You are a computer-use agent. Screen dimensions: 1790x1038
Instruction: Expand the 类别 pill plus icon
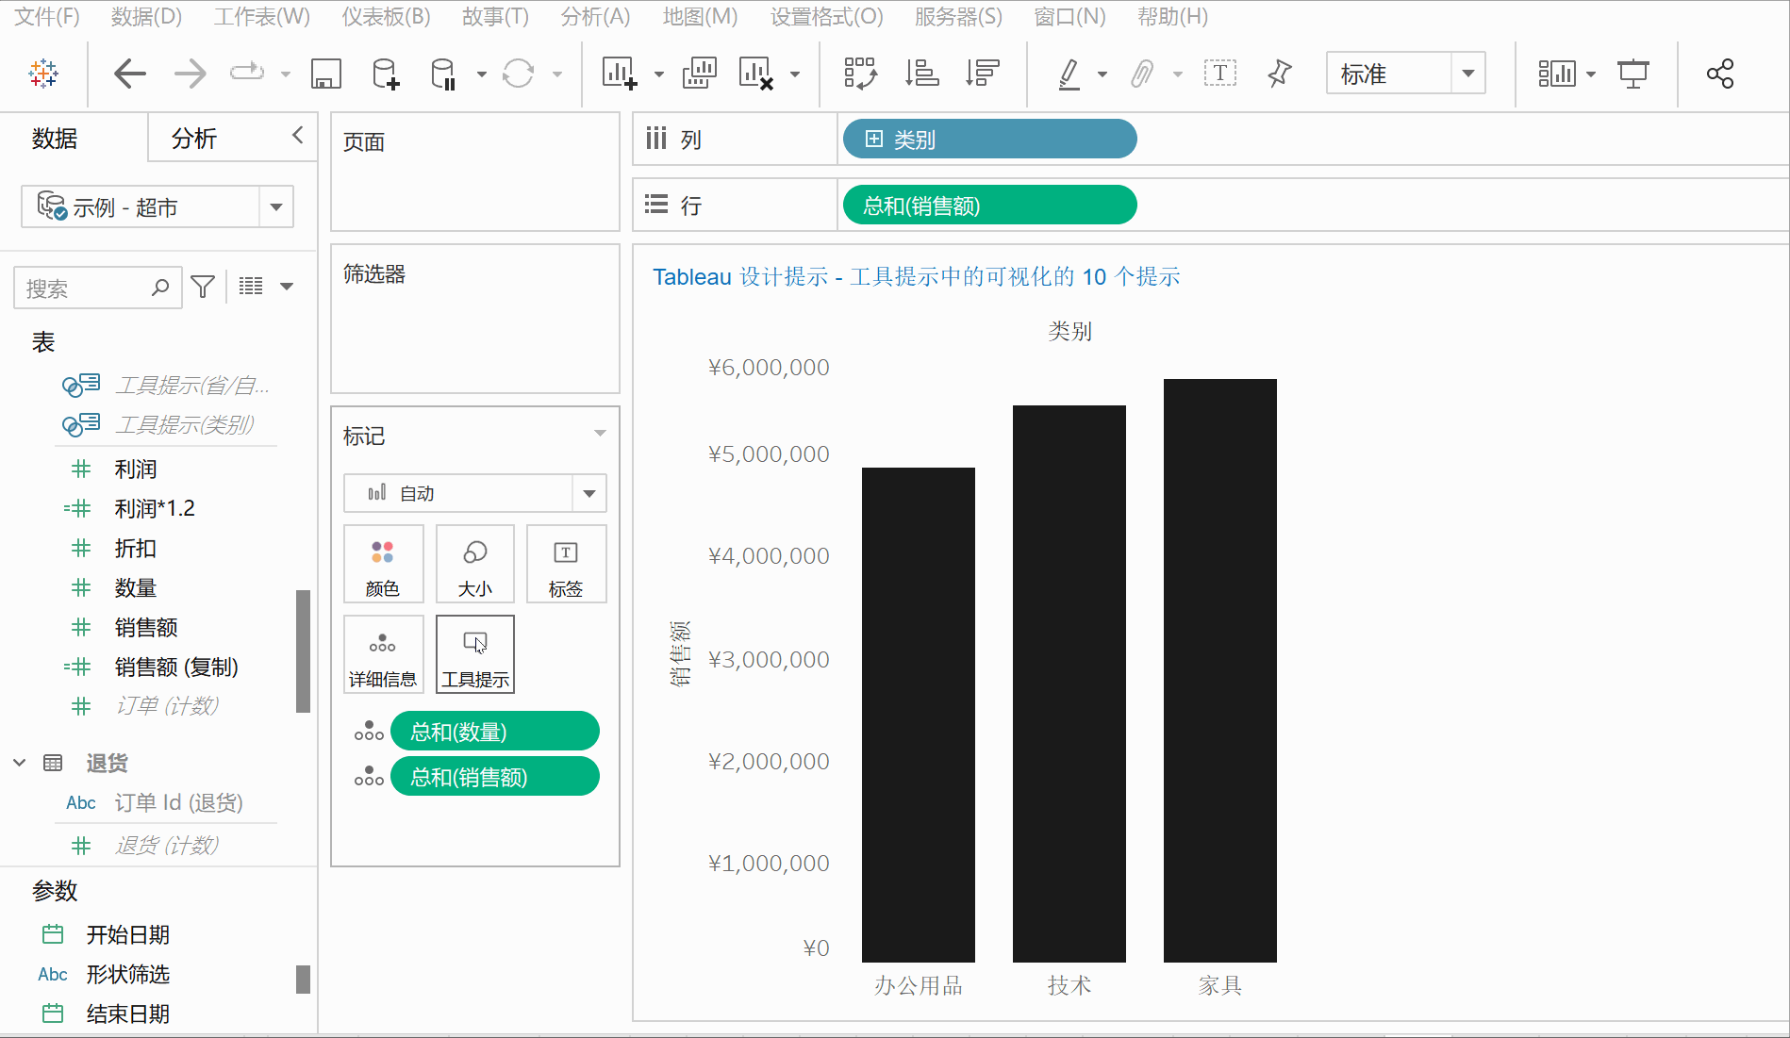pyautogui.click(x=874, y=139)
